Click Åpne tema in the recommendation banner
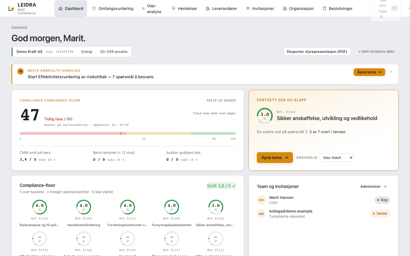The width and height of the screenshot is (410, 256). [x=369, y=72]
